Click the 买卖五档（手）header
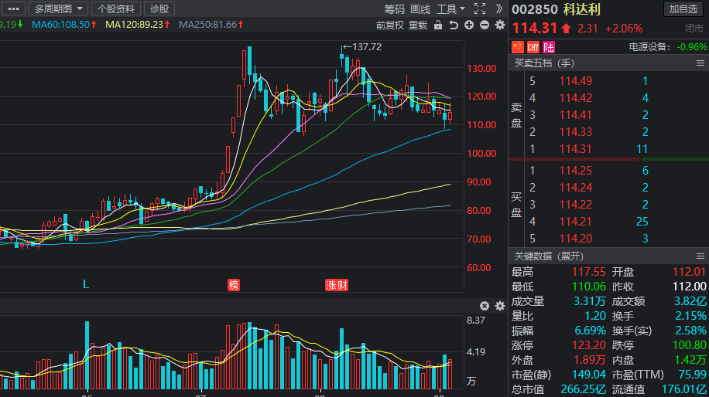Image resolution: width=709 pixels, height=397 pixels. click(544, 63)
